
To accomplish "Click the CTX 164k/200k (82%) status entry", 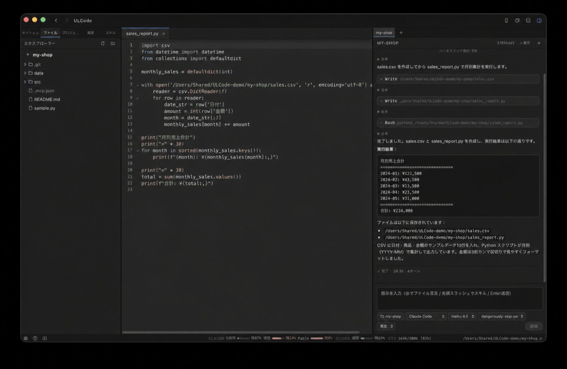I will pos(409,338).
